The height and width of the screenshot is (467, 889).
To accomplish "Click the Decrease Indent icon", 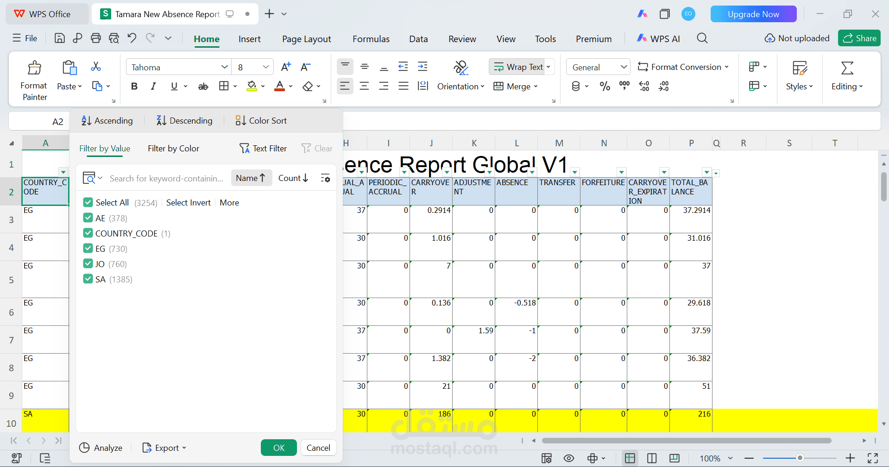I will click(403, 67).
